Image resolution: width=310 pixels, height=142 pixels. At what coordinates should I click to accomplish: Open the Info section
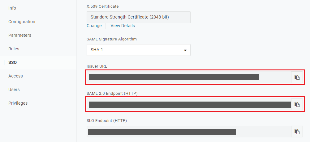tap(12, 8)
